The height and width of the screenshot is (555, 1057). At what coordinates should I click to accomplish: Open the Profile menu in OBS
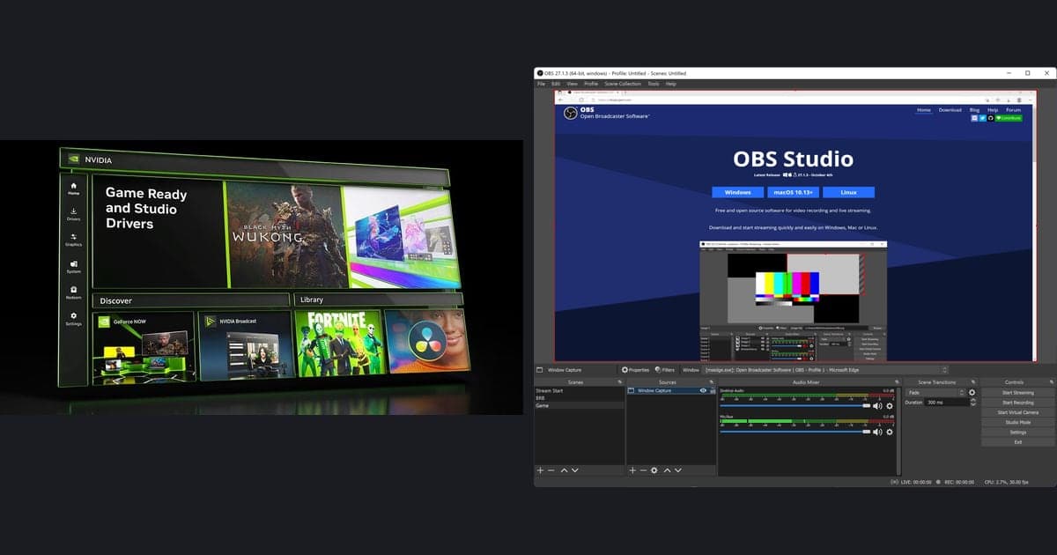[591, 84]
